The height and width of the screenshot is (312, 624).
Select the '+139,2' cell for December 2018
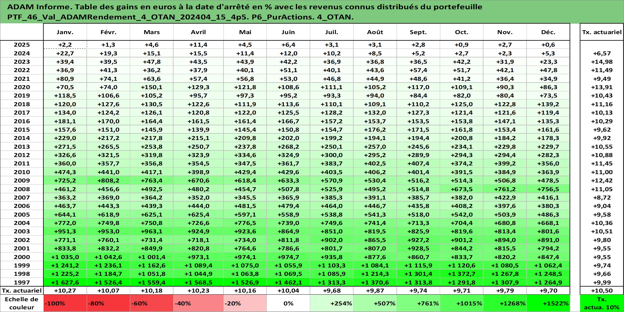(x=548, y=104)
